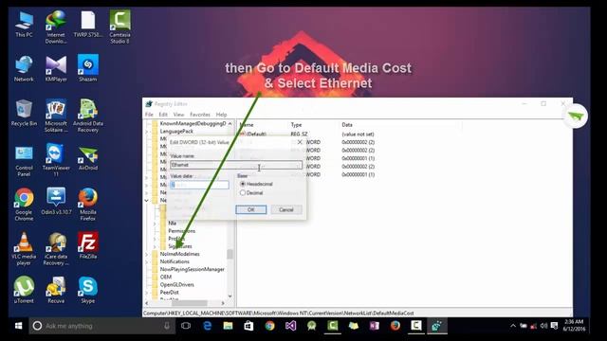
Task: Launch FileZilla desktop shortcut
Action: (88, 246)
